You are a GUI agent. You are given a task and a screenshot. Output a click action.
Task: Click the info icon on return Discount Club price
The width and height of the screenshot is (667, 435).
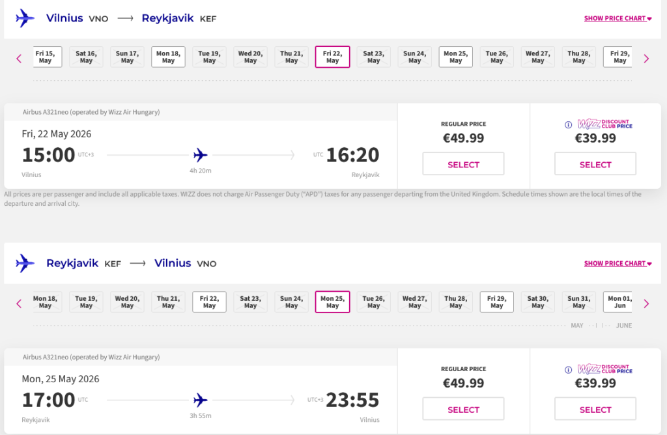point(568,369)
